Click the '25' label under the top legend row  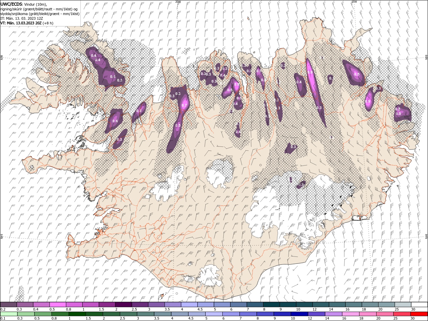pyautogui.click(x=397, y=309)
